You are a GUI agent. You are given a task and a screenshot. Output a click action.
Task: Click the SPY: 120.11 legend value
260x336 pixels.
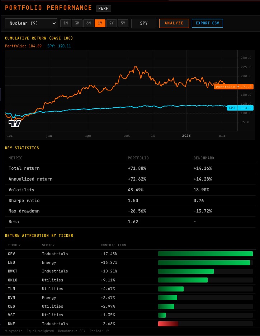click(x=59, y=46)
